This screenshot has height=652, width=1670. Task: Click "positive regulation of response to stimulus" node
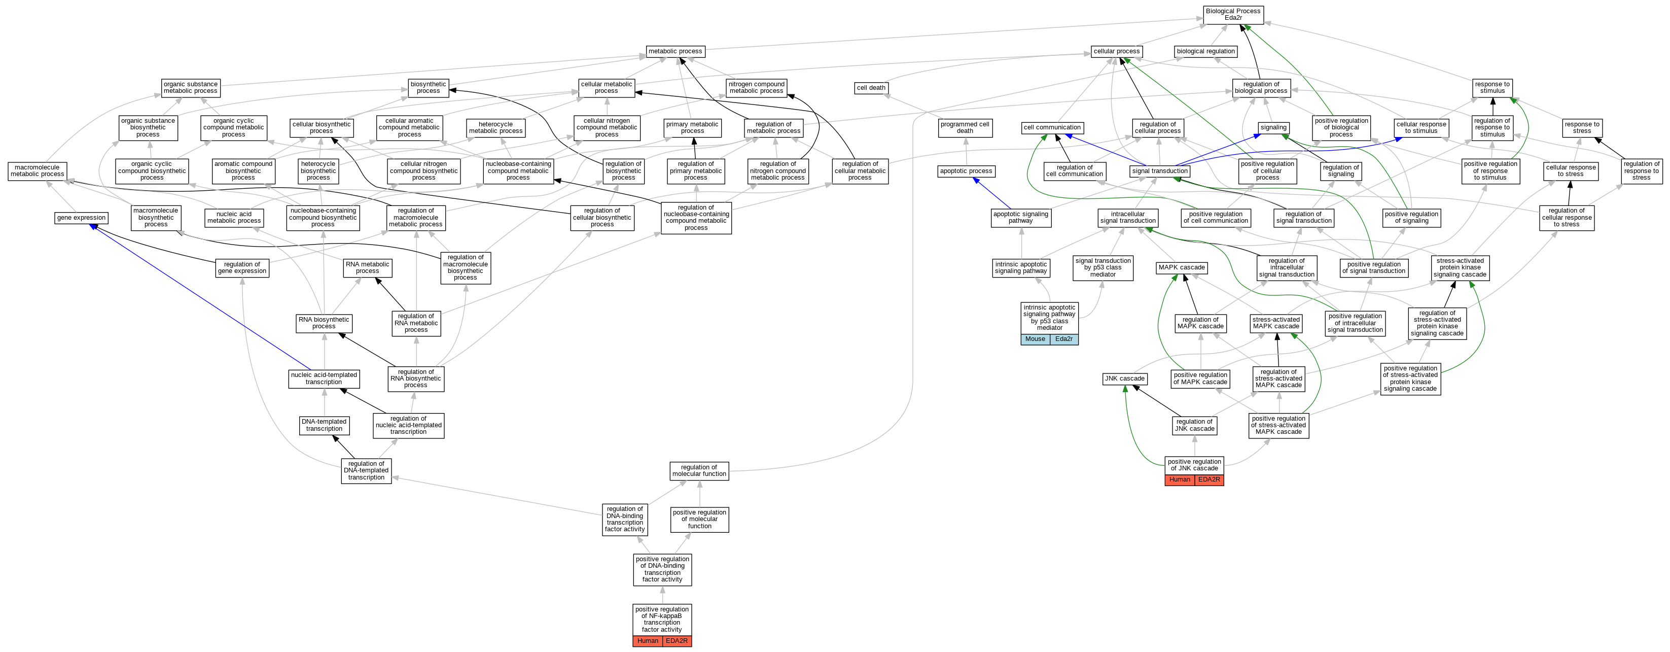coord(1490,171)
